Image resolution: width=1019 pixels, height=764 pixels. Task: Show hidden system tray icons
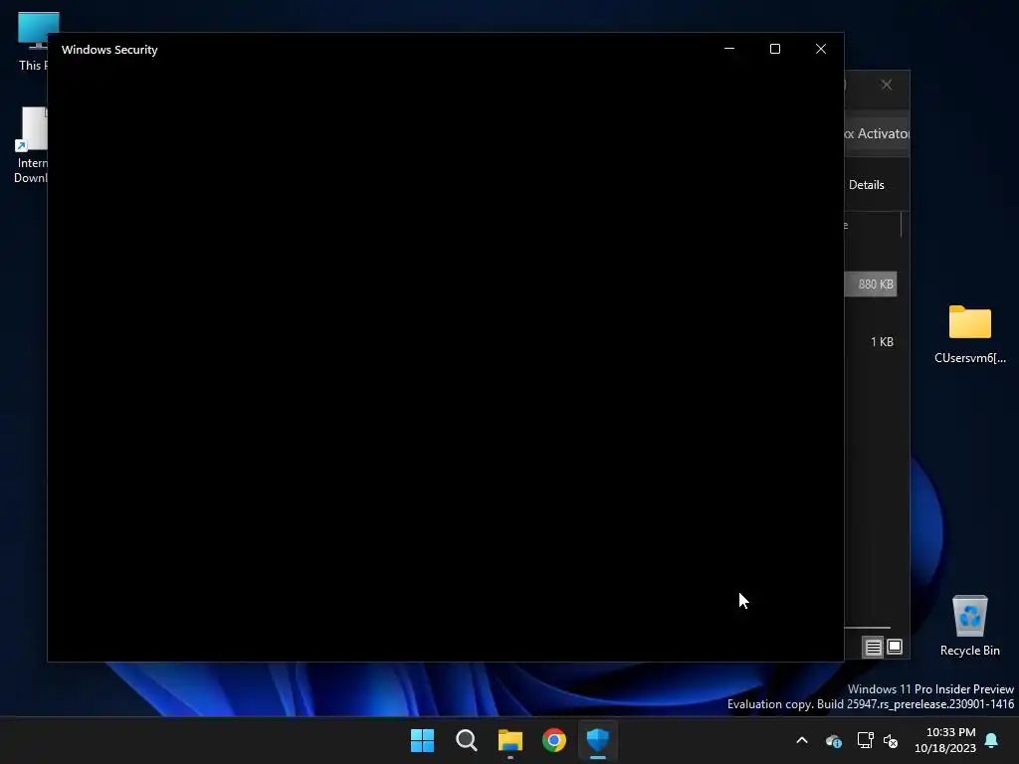point(802,740)
